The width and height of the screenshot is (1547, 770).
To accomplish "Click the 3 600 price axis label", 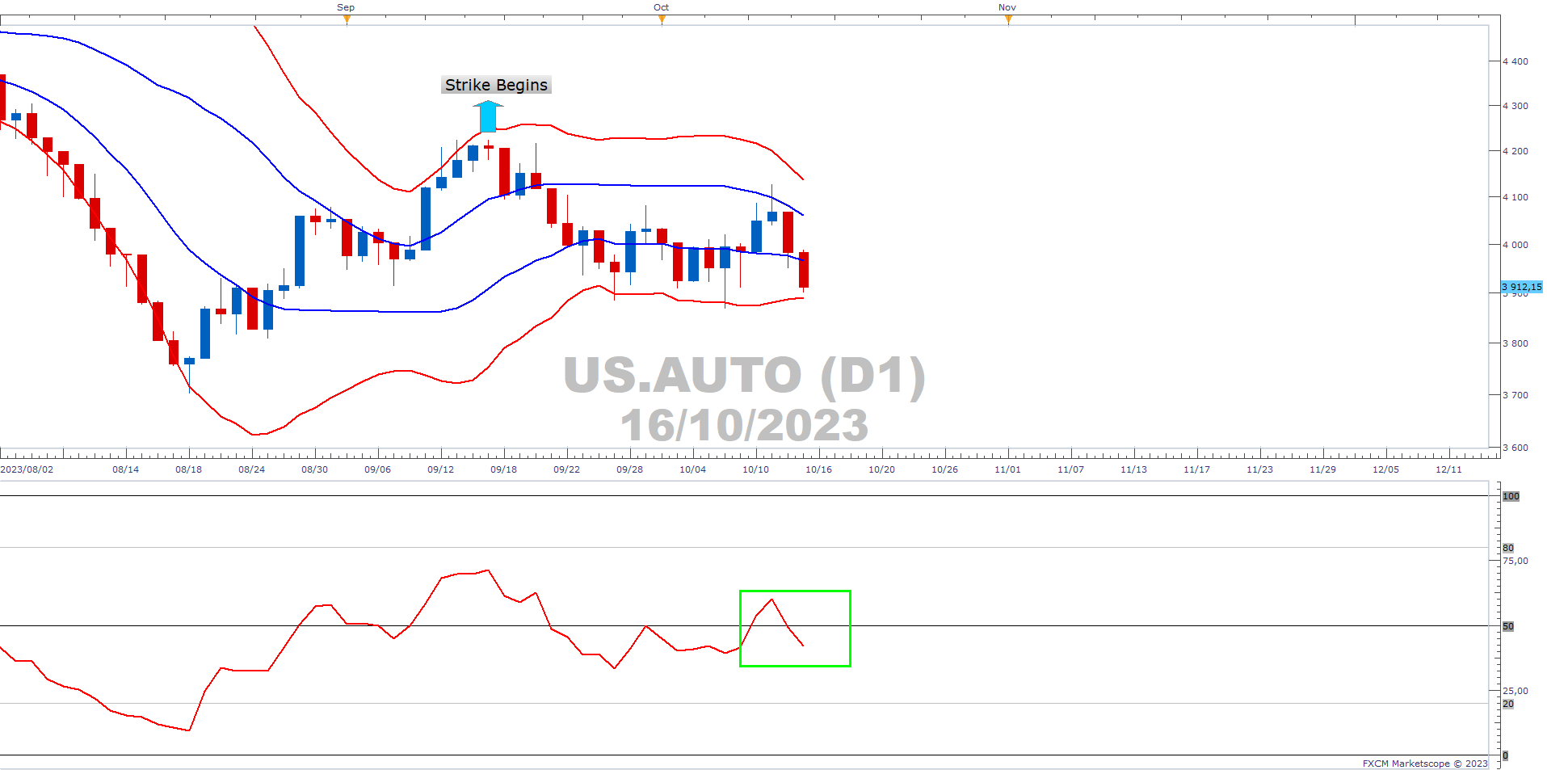I will tap(1515, 448).
